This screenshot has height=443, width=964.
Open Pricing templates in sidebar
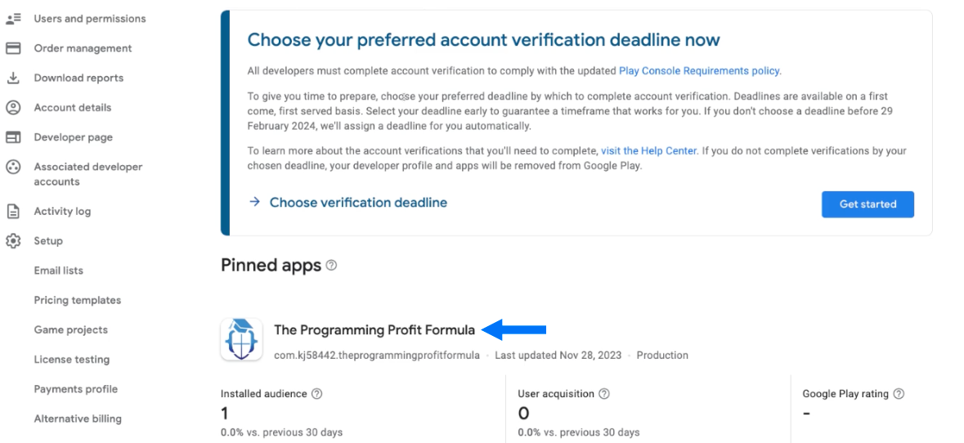click(78, 301)
